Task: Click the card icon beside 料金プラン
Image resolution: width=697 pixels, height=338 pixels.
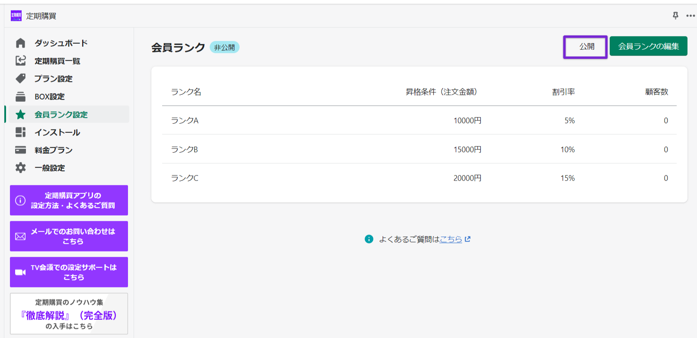Action: click(20, 150)
